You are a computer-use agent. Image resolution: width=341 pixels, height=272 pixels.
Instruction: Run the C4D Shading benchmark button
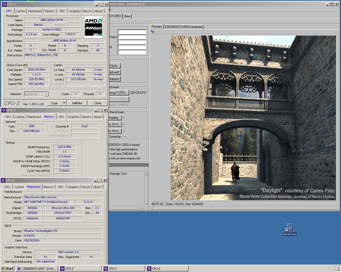[115, 118]
